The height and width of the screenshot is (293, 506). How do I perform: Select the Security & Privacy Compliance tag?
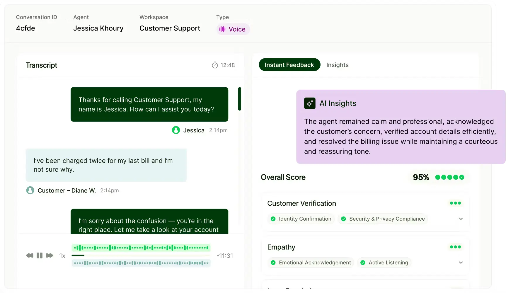click(x=383, y=219)
